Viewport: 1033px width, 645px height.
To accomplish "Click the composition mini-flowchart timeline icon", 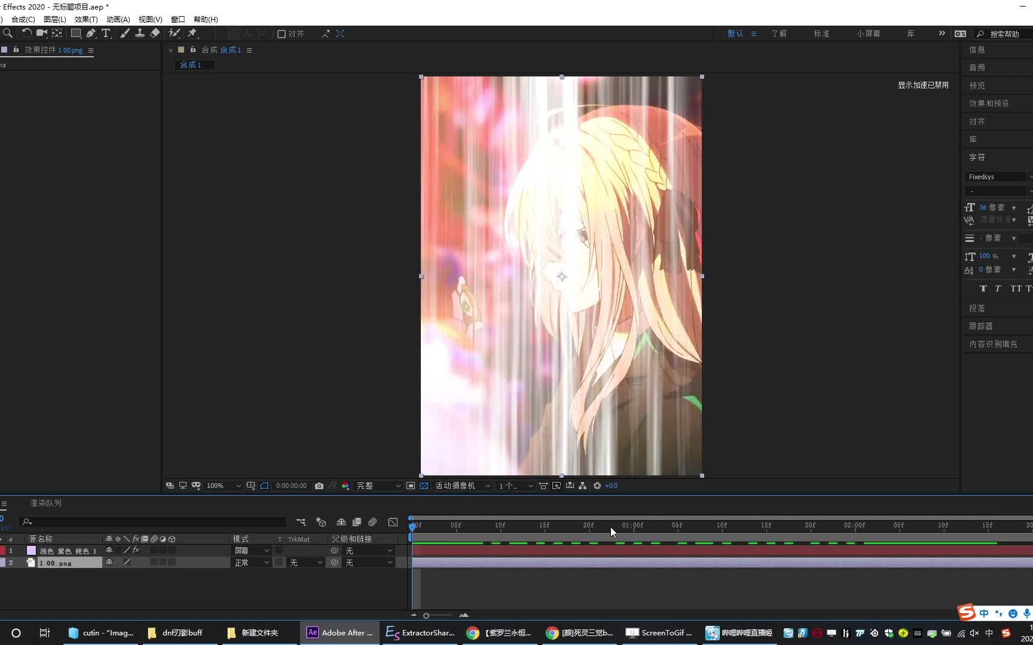I will (301, 522).
